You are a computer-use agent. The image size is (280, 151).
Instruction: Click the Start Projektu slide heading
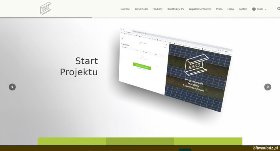tap(79, 67)
